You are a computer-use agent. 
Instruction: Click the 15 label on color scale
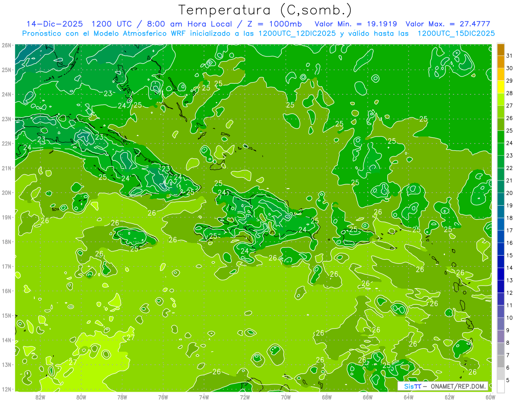click(x=509, y=255)
